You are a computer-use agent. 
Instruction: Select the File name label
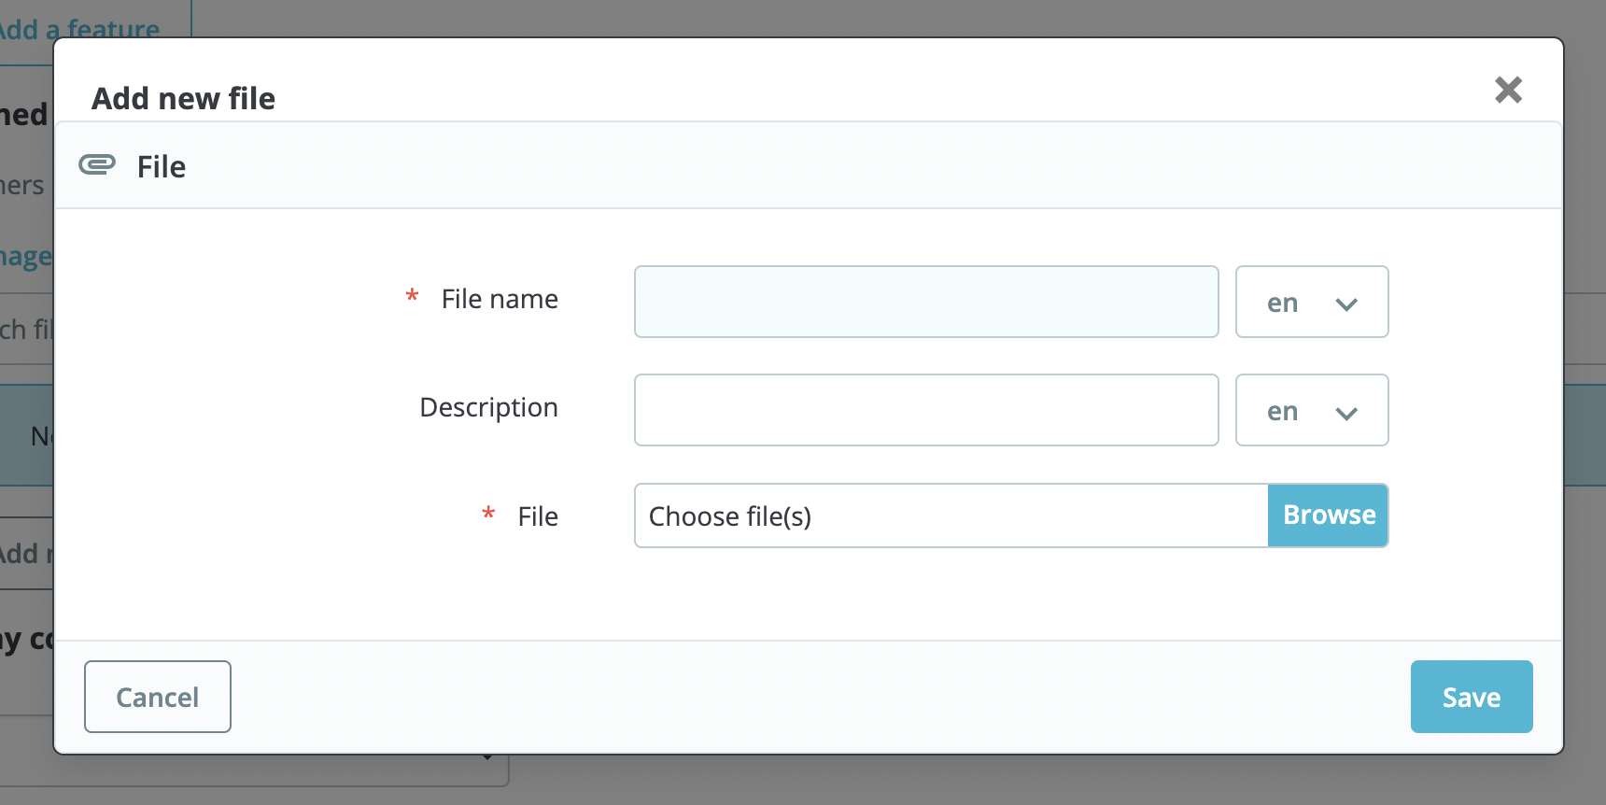[x=500, y=299]
